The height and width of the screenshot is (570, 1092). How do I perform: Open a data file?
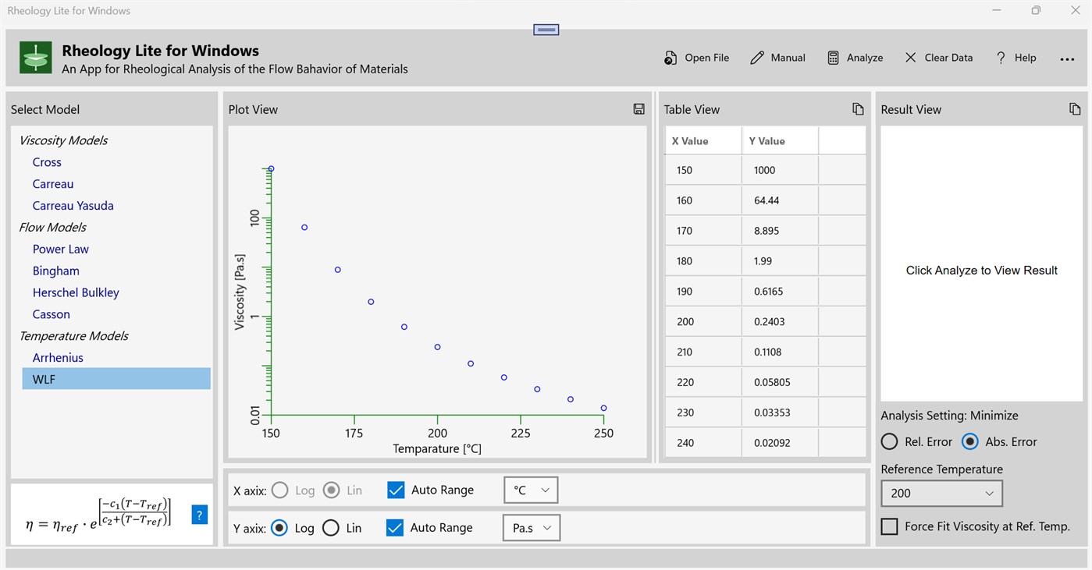pos(695,57)
